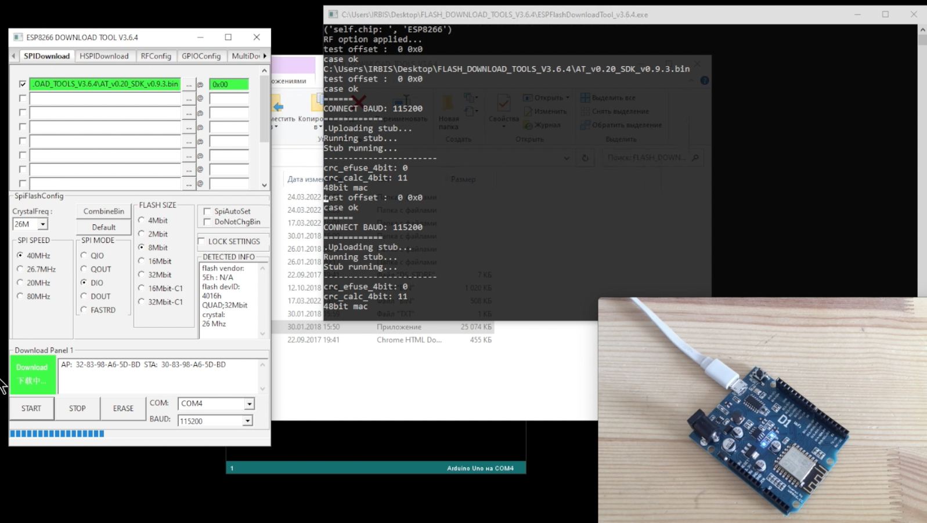Click the STOP button

click(77, 409)
